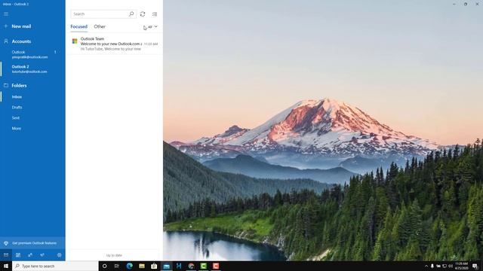Click the volume tray icon
The image size is (483, 271).
coord(451,266)
